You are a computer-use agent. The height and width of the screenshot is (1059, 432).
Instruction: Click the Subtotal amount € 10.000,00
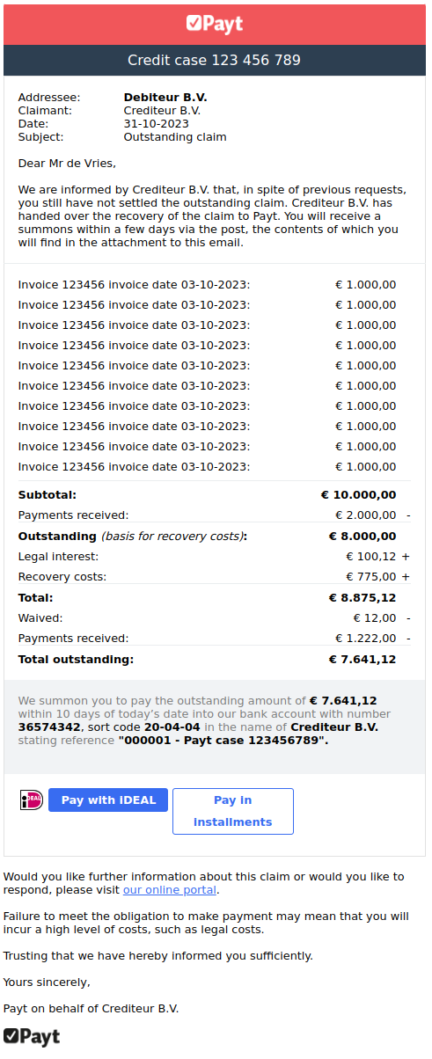coord(359,495)
